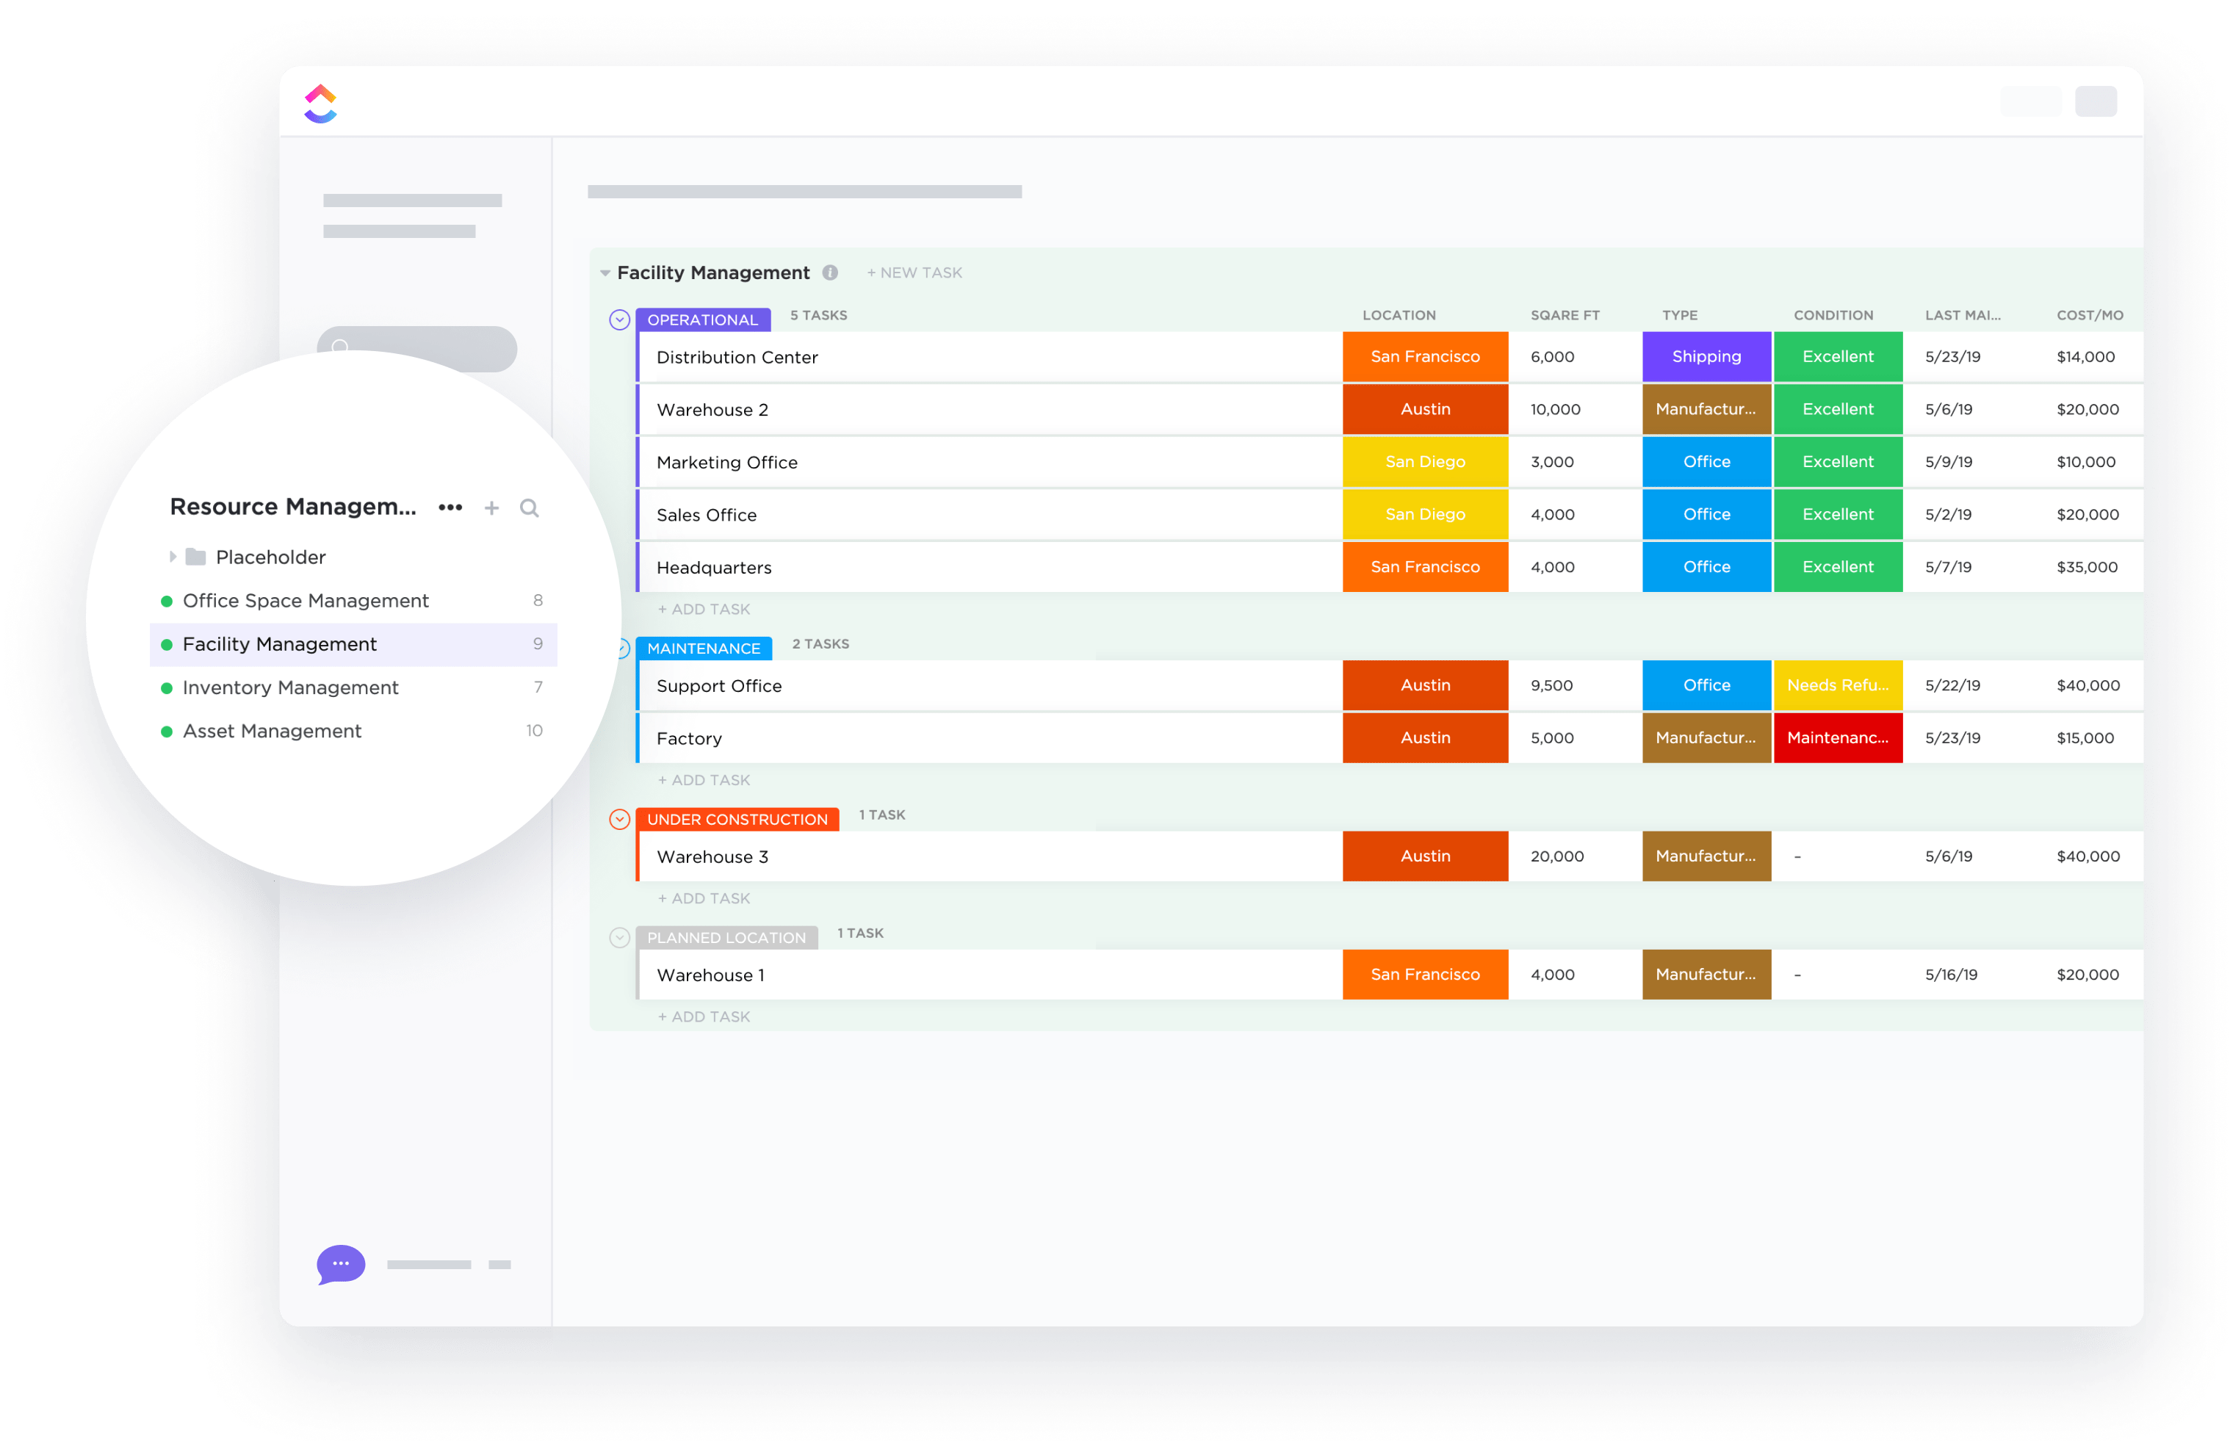Viewport: 2230px width, 1441px height.
Task: Click the CONDITION column header
Action: (1833, 315)
